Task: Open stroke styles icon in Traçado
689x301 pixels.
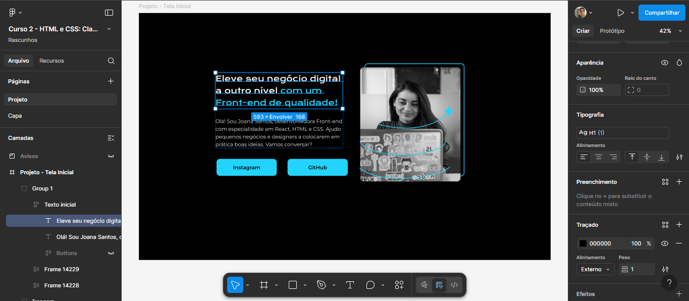Action: [665, 225]
